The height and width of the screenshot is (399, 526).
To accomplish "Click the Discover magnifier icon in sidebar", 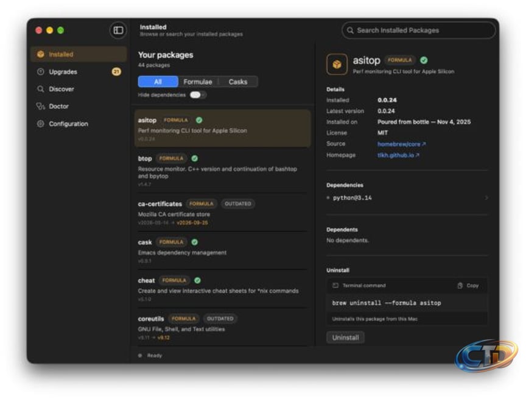I will pos(41,89).
